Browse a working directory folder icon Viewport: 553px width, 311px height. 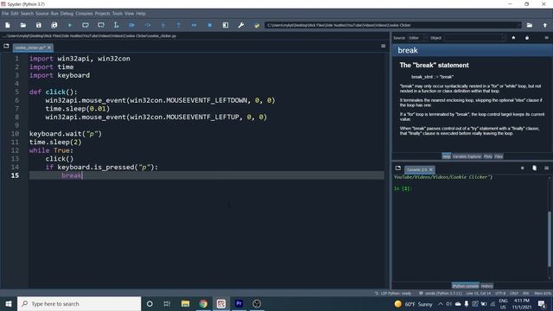(x=530, y=25)
